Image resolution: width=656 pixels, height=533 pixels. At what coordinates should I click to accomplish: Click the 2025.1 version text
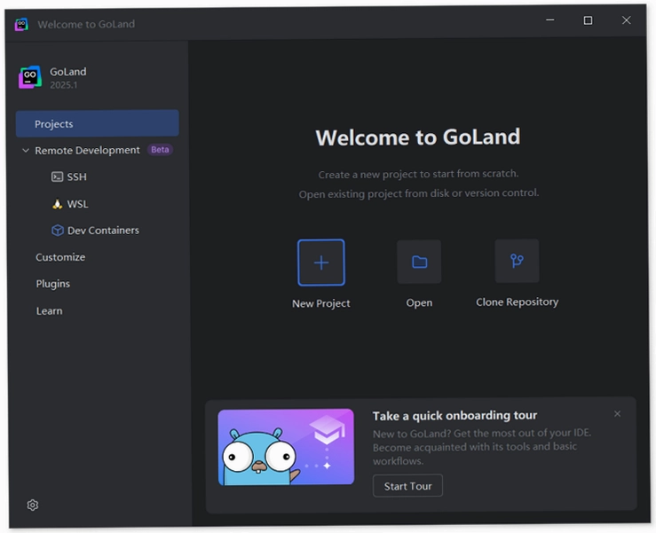64,85
